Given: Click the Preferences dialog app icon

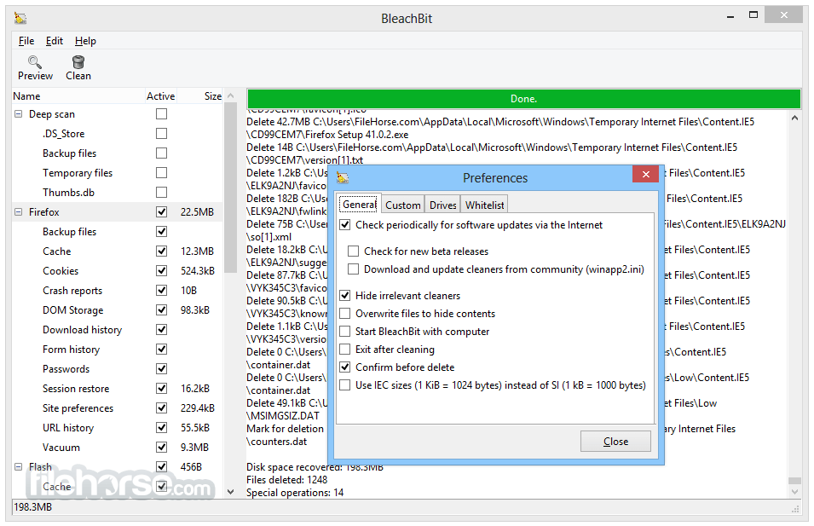Looking at the screenshot, I should (x=343, y=177).
